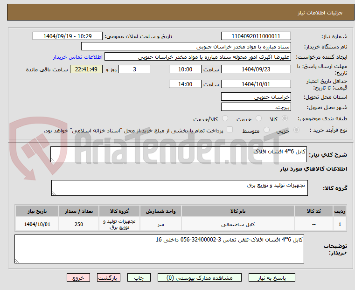Click the تجهیزات تولید و توزیع برق table cell

(x=119, y=224)
